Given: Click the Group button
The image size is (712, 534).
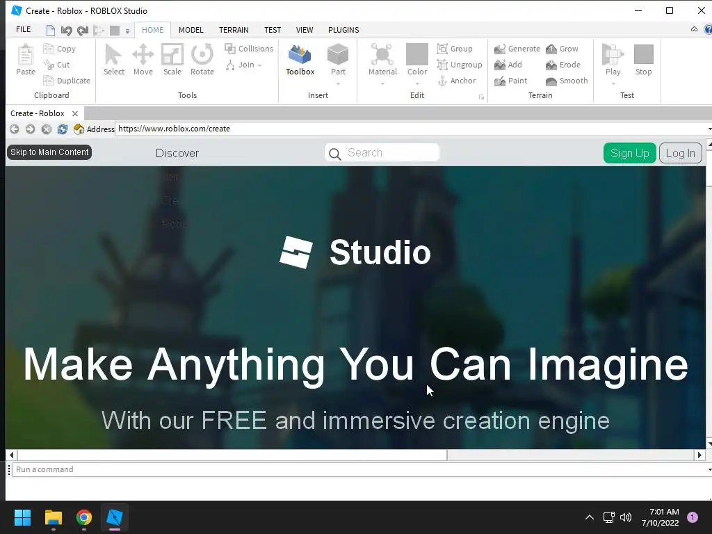Looking at the screenshot, I should click(x=455, y=49).
